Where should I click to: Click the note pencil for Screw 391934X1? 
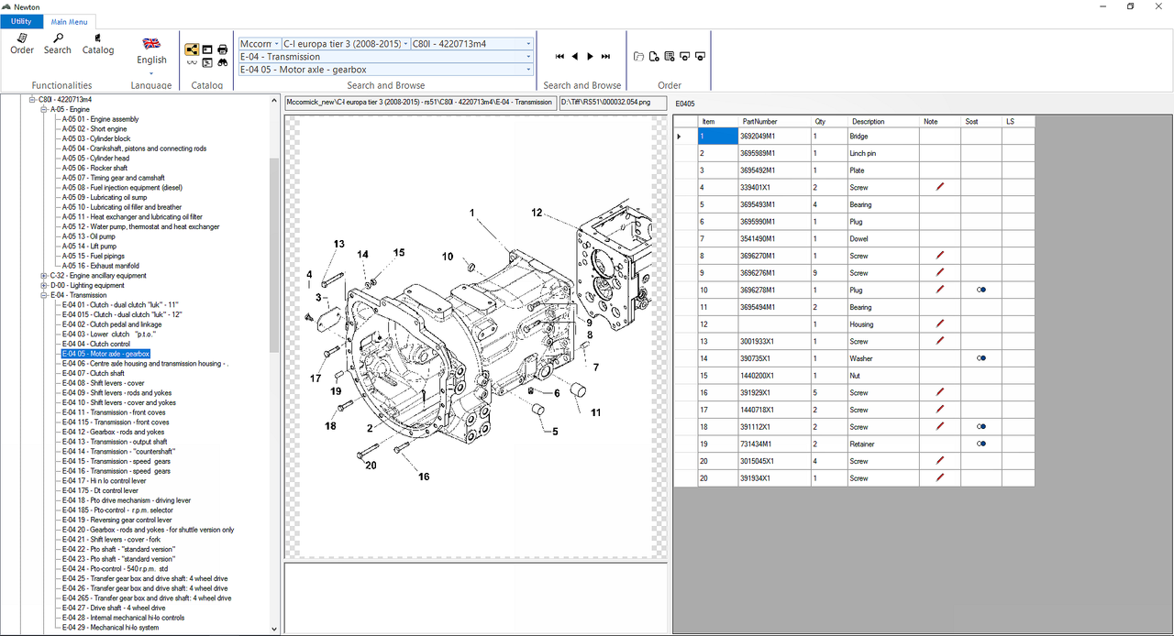pos(940,477)
